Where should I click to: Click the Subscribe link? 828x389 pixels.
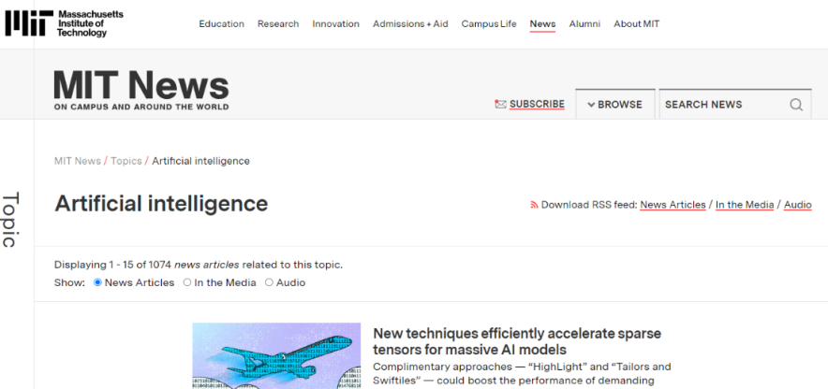pos(537,104)
